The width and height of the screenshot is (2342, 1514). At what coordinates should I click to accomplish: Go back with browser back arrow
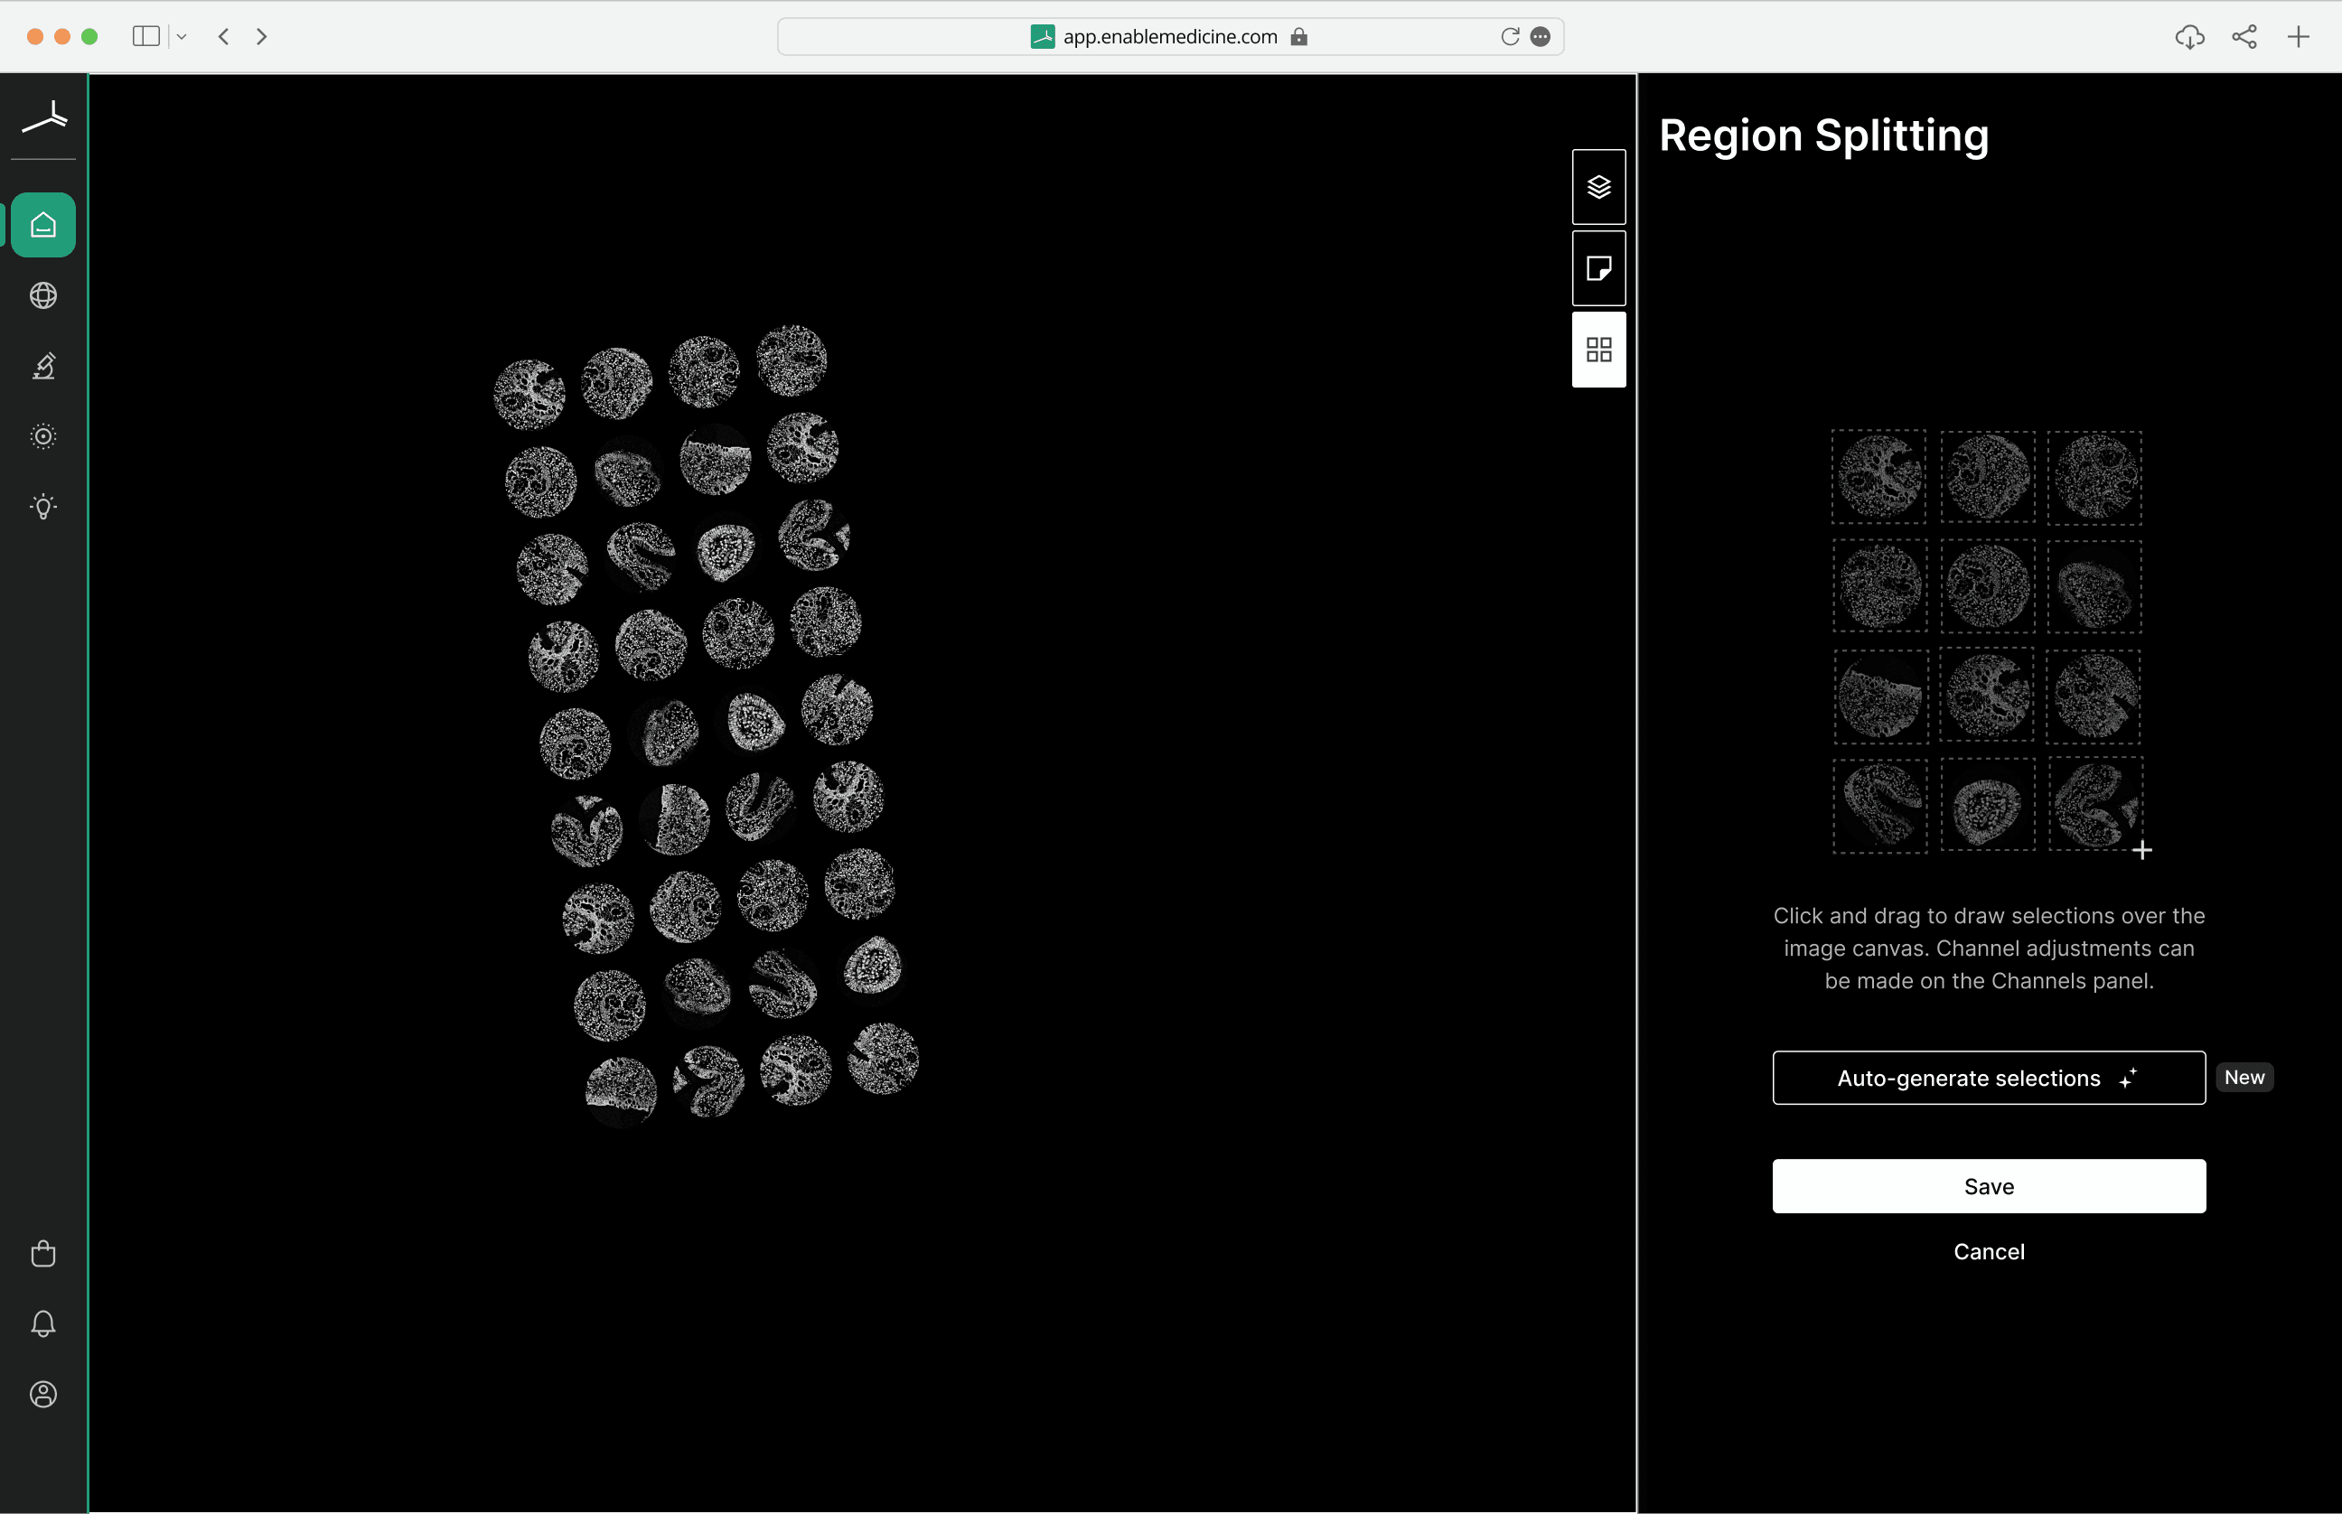tap(224, 36)
